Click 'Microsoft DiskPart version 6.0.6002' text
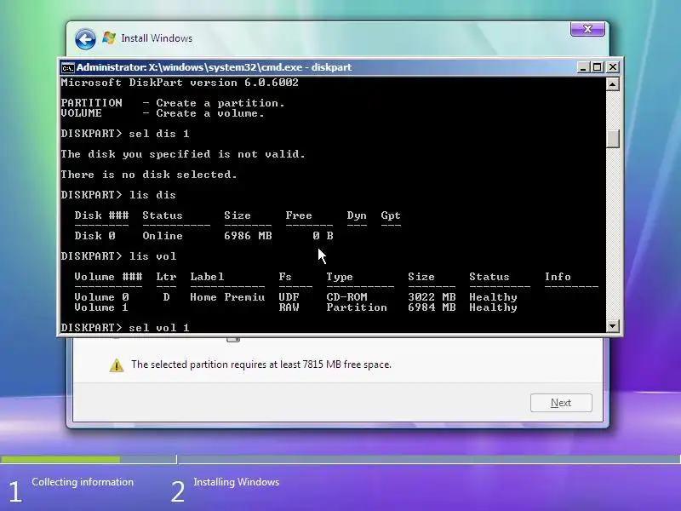Screen dimensions: 681x511 click(180, 83)
